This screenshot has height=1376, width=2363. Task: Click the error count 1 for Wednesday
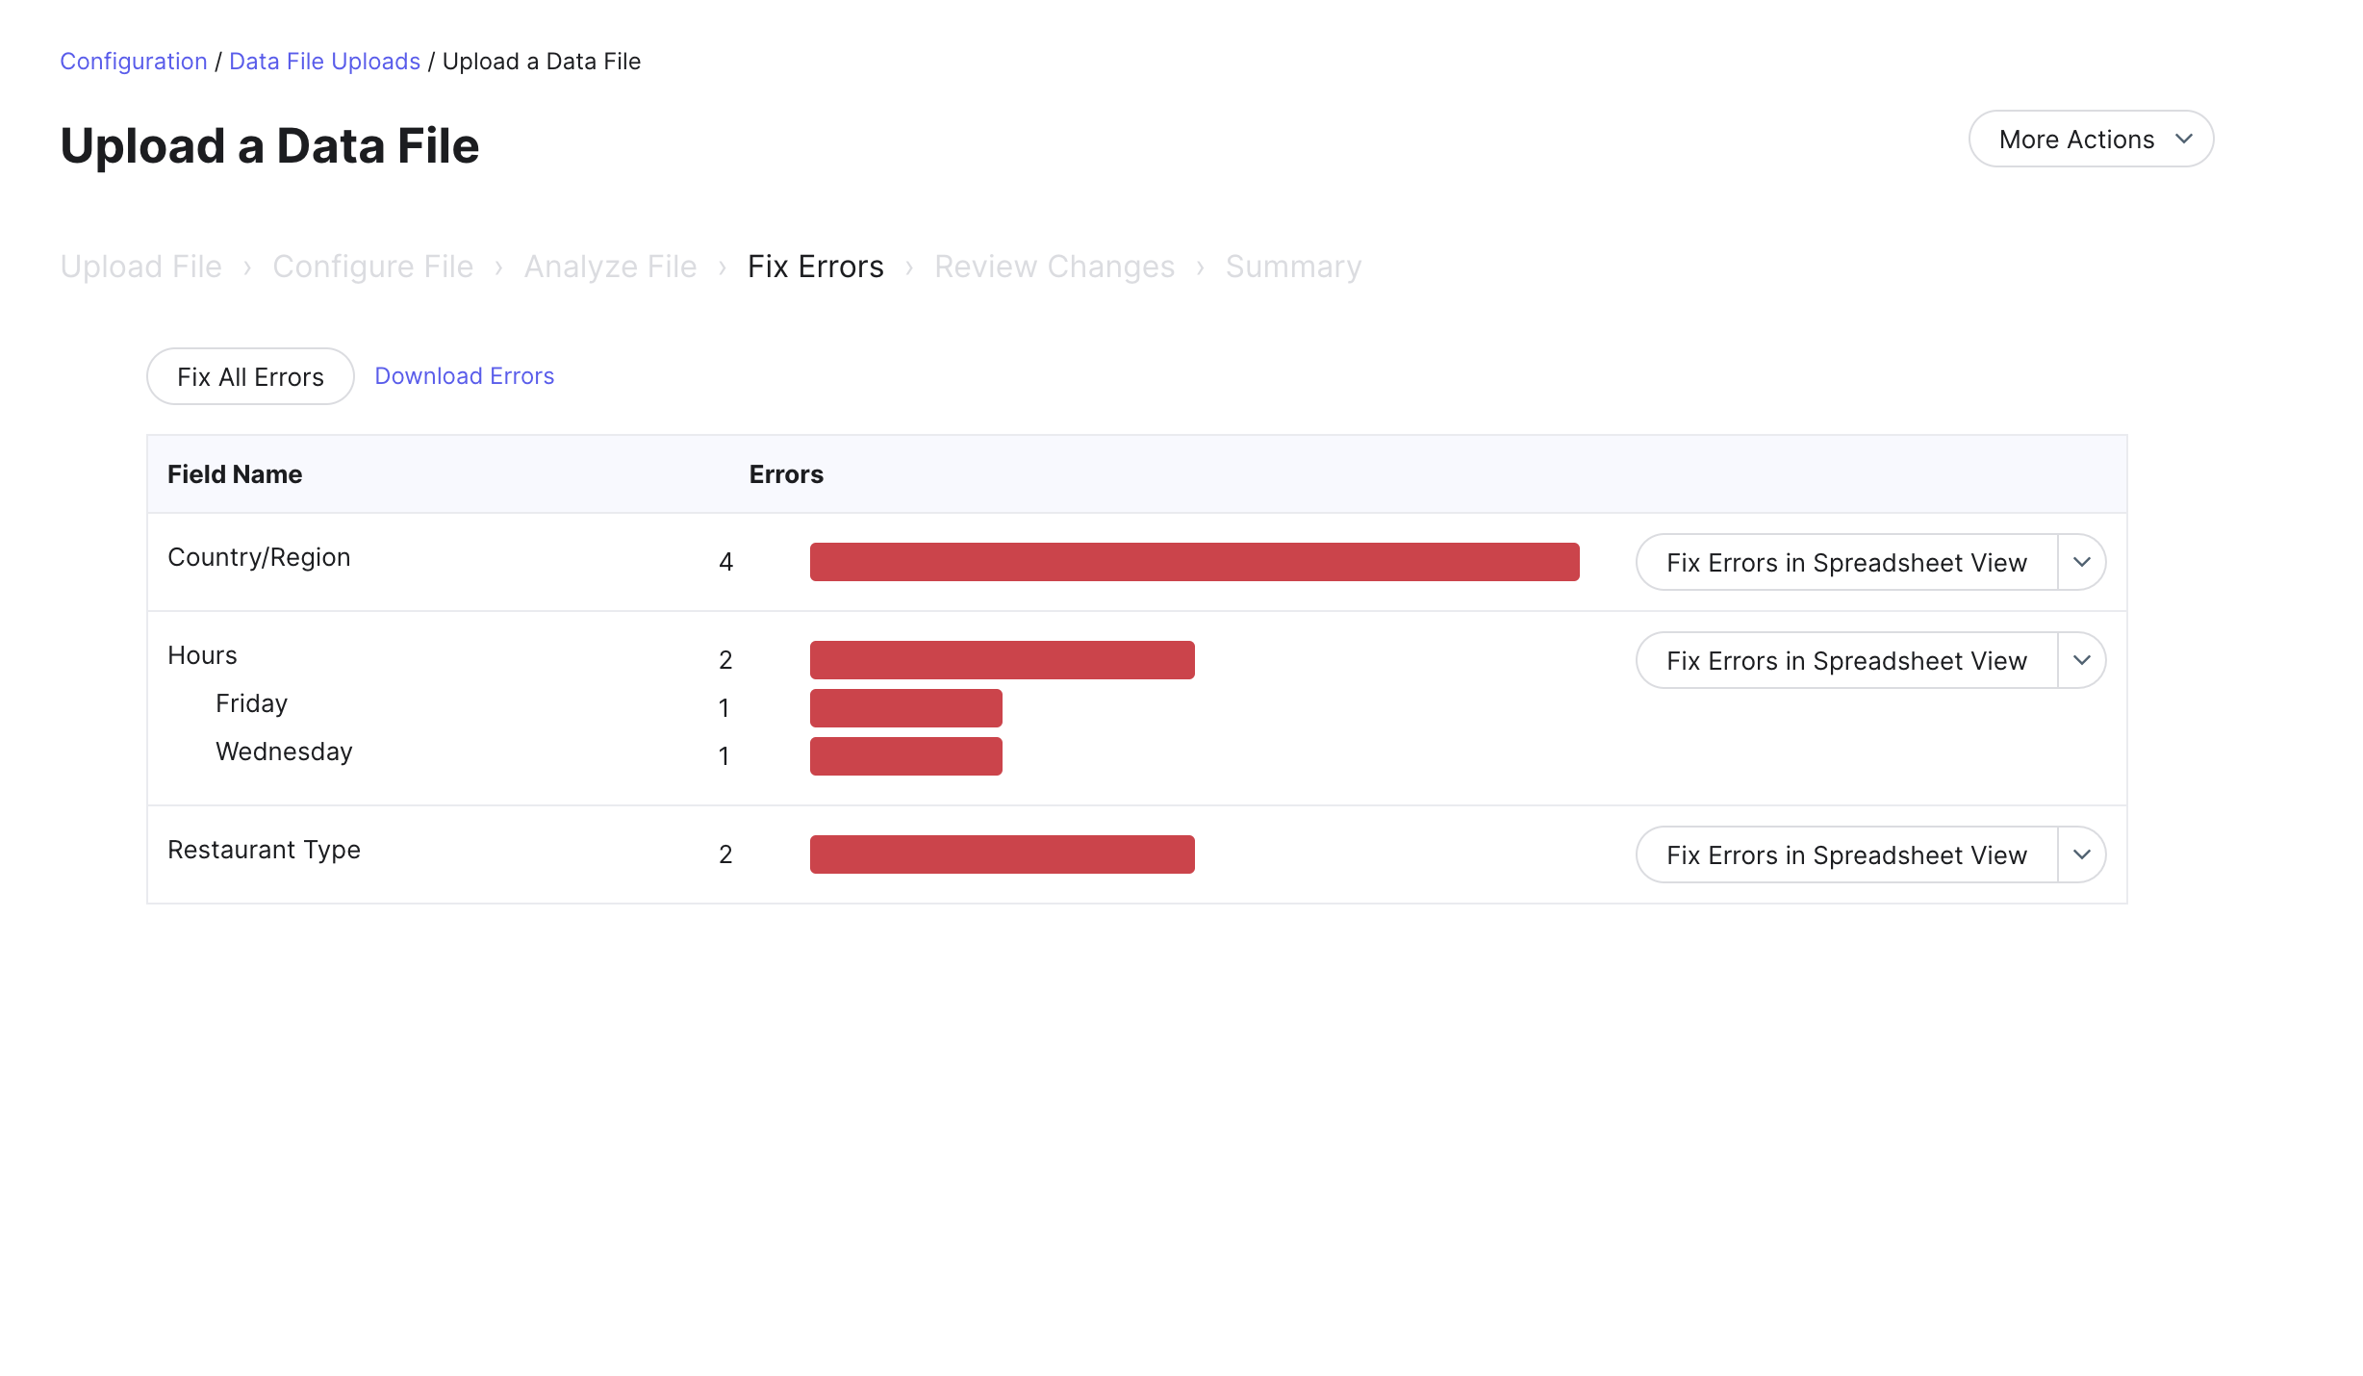coord(724,756)
